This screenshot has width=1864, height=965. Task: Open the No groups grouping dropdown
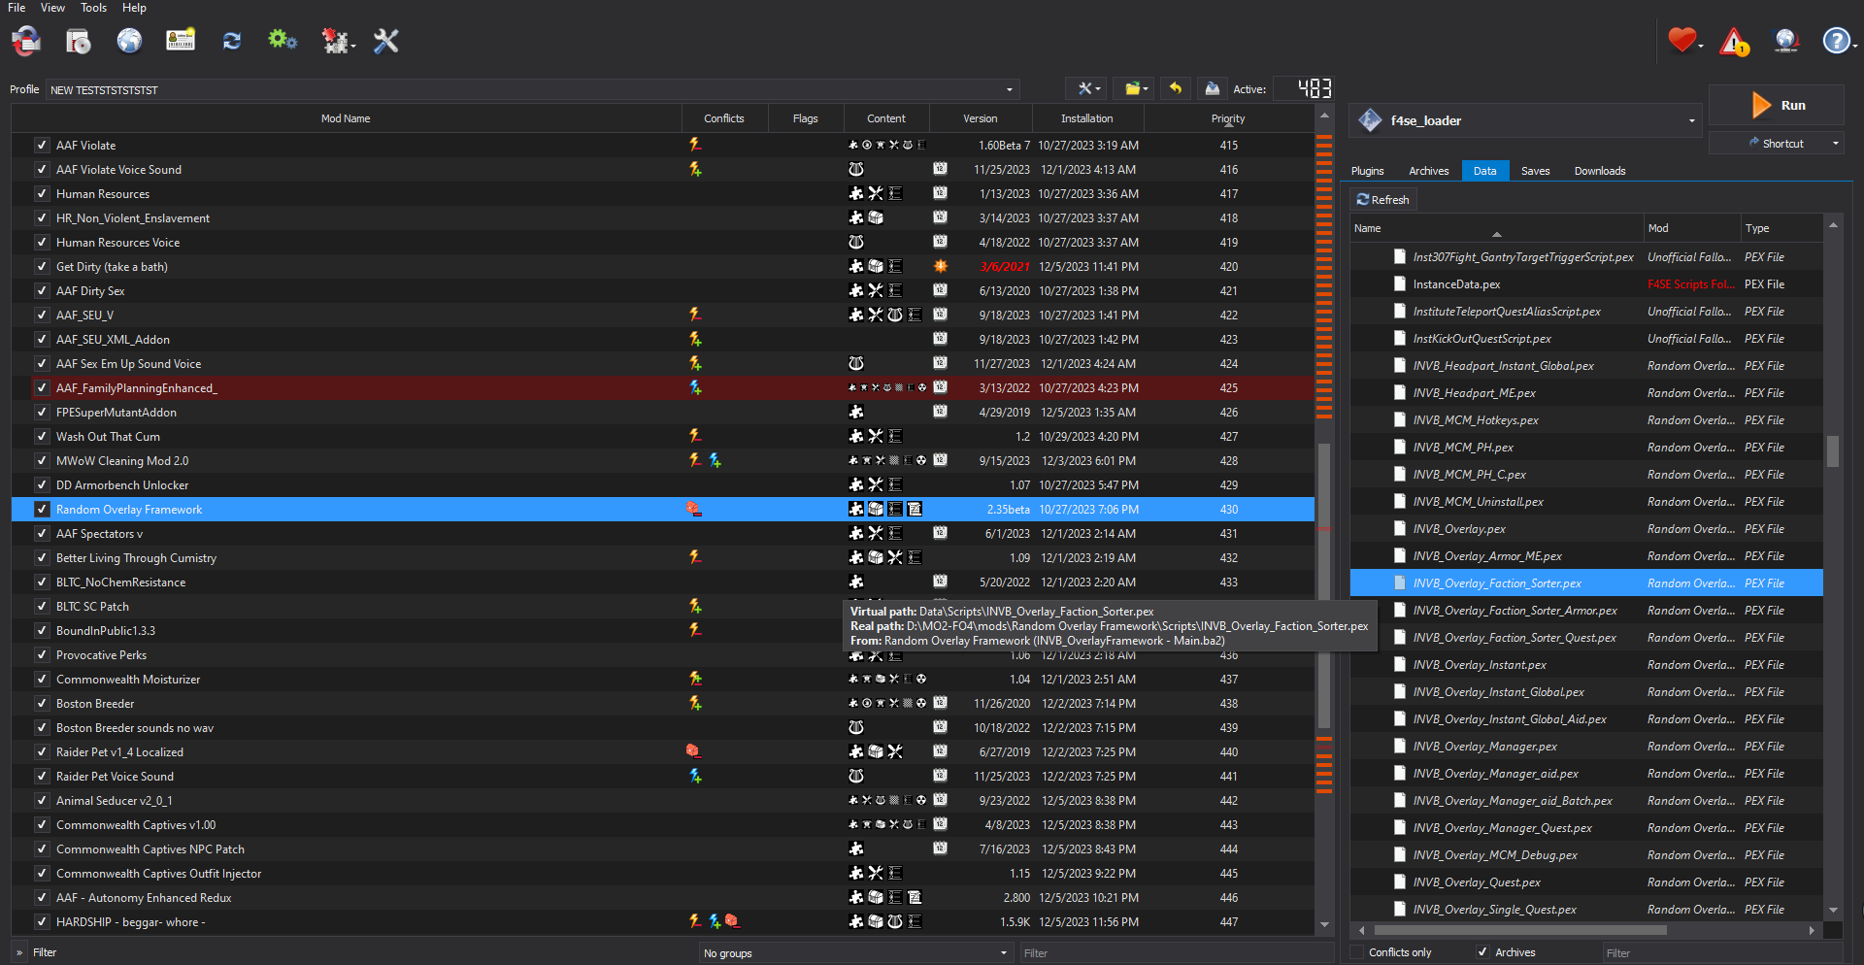pos(1004,952)
